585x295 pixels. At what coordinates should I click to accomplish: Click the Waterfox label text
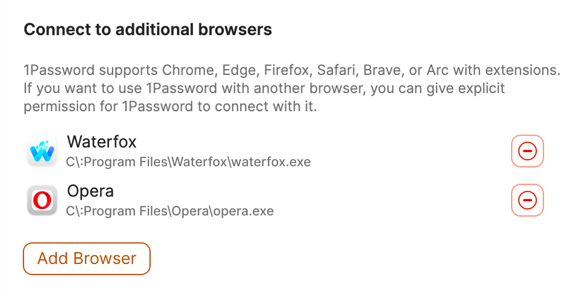coord(102,142)
